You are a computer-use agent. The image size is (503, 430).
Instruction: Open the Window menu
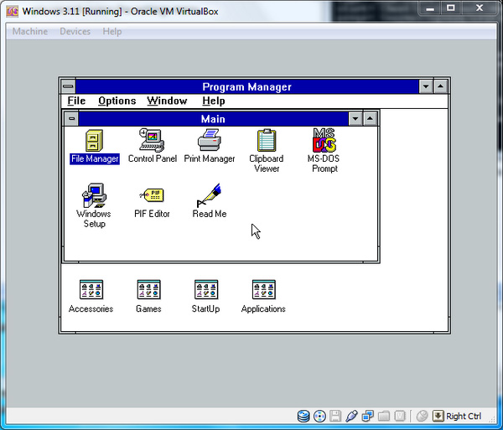(x=167, y=101)
